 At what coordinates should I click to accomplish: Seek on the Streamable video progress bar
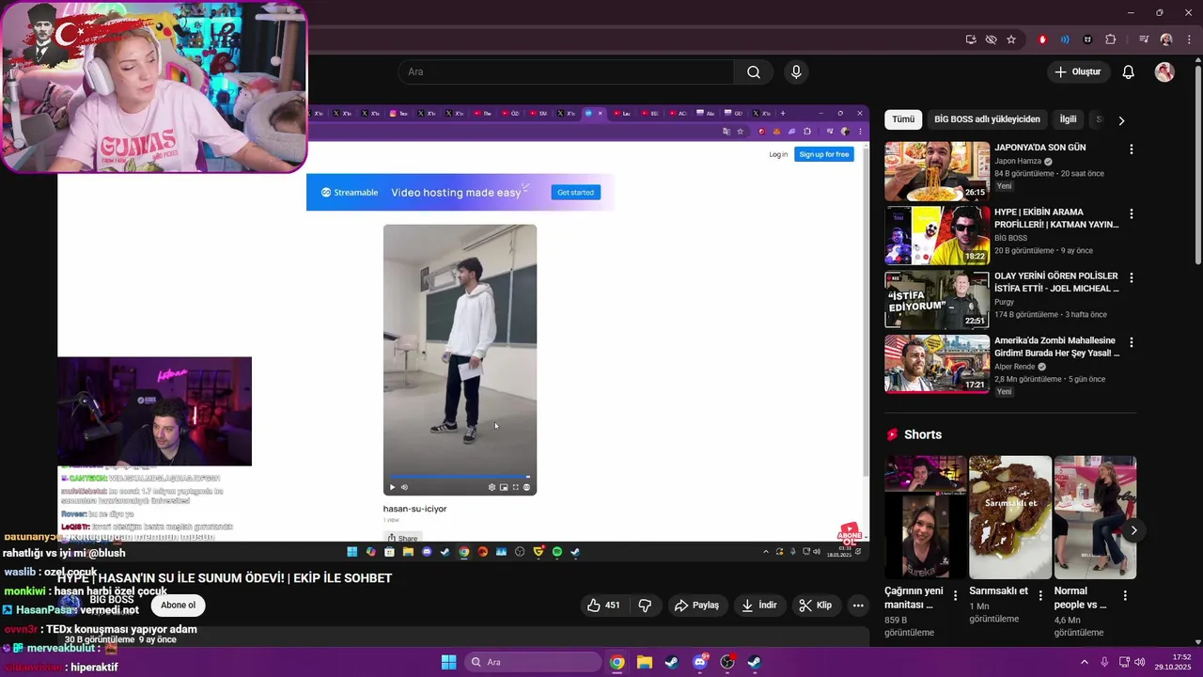pyautogui.click(x=460, y=477)
